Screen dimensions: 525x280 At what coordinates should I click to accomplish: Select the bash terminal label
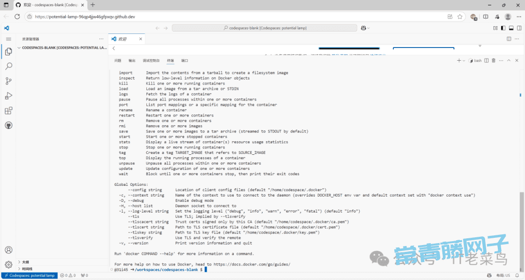pyautogui.click(x=475, y=61)
